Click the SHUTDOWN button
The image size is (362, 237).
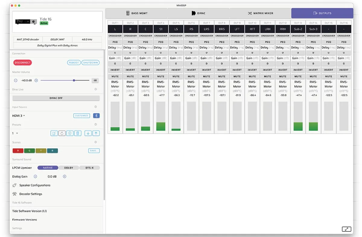(91, 63)
